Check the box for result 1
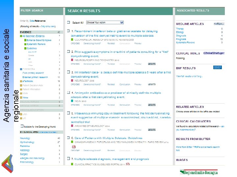237x177 pixels. 68,31
